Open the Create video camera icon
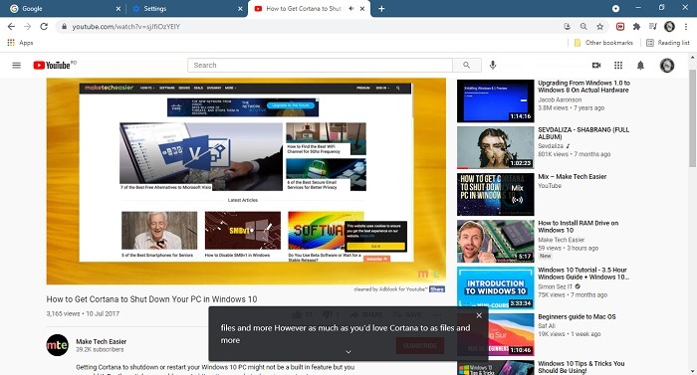This screenshot has width=697, height=375. coord(596,66)
